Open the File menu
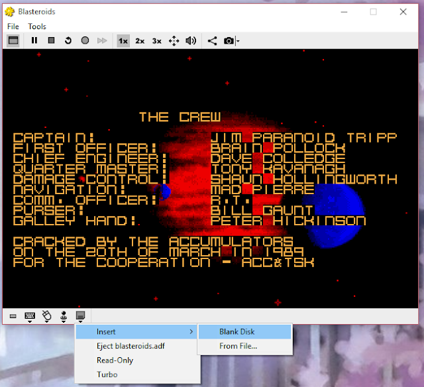 (x=13, y=27)
